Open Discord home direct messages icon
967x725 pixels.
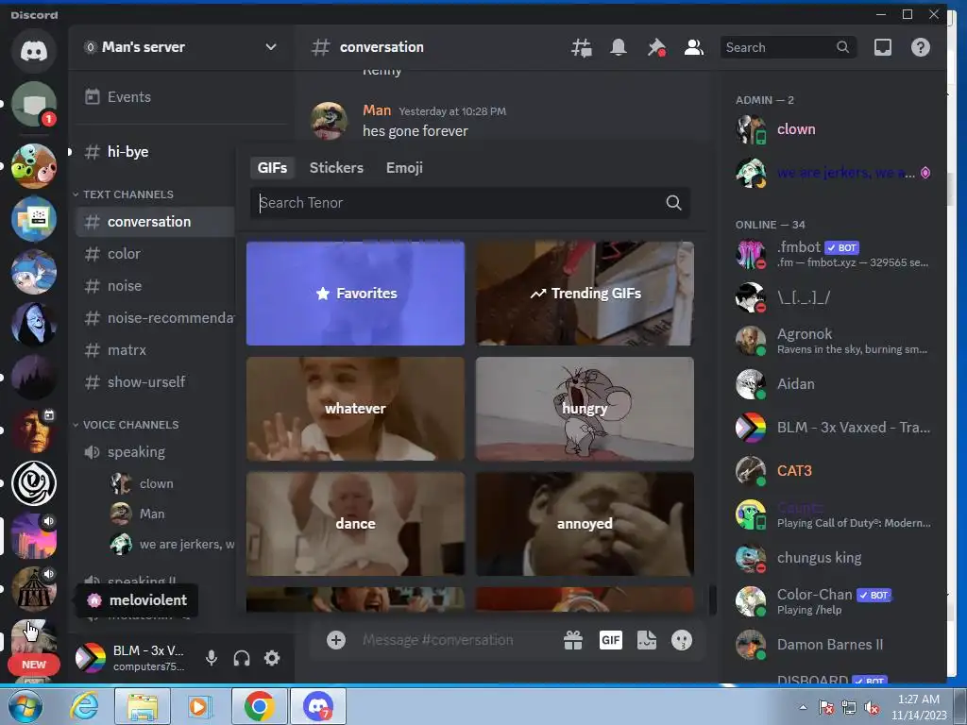coord(34,51)
